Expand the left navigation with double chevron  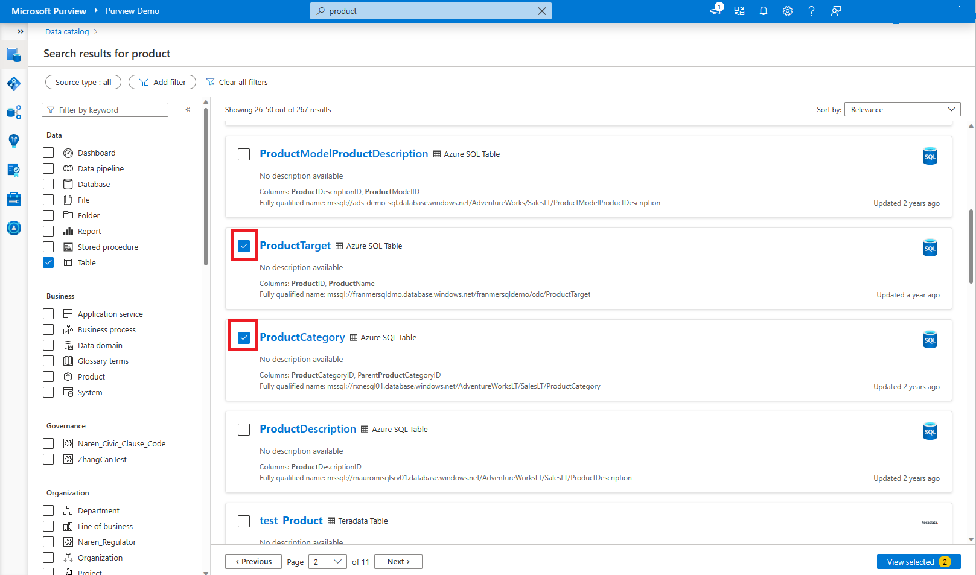click(20, 31)
